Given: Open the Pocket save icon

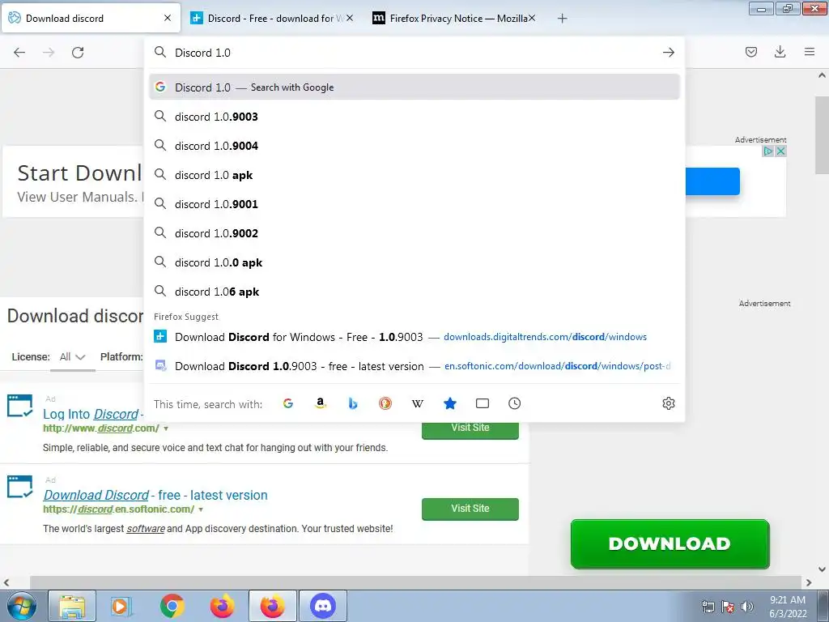Looking at the screenshot, I should 751,52.
